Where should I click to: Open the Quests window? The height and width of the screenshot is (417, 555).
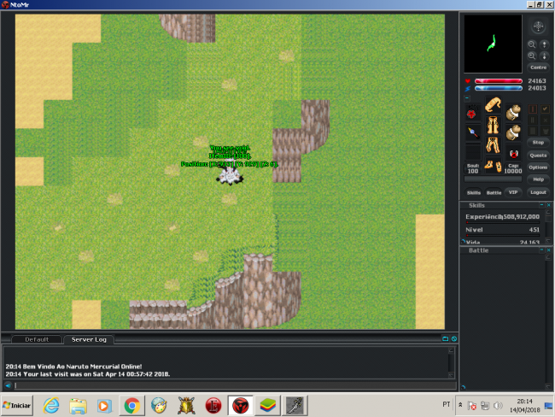pyautogui.click(x=538, y=156)
